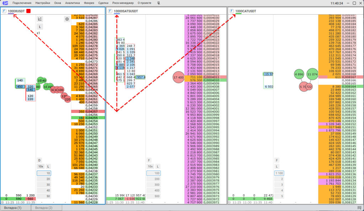Click the app logo in the top-left corner
Image resolution: width=364 pixels, height=211 pixels.
[5, 3]
